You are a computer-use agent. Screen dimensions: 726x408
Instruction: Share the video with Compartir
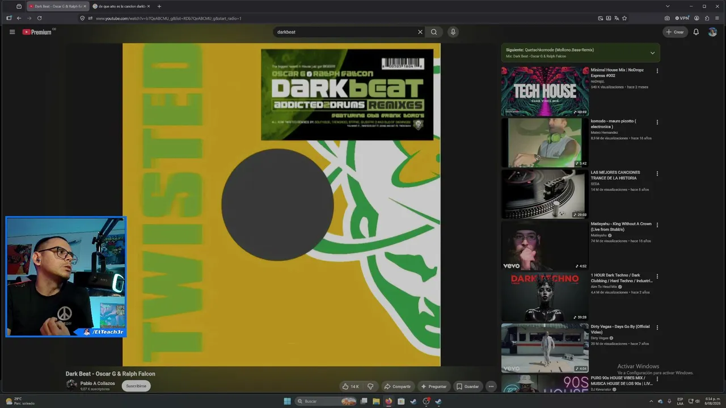tap(397, 386)
